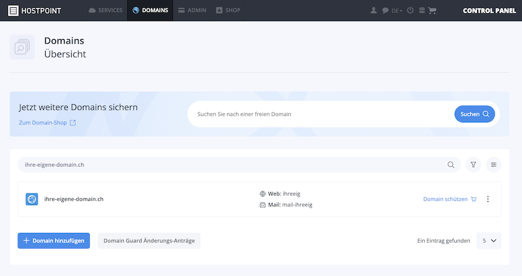The height and width of the screenshot is (276, 522).
Task: Open the shopping cart icon in header
Action: point(432,10)
